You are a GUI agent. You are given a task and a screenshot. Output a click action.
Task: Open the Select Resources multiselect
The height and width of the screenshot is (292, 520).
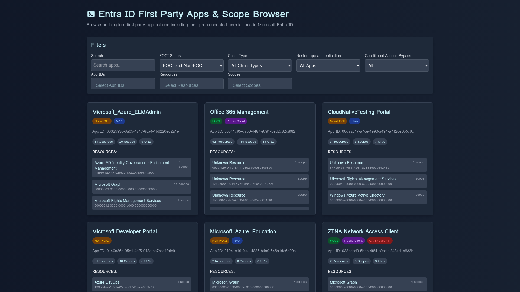191,84
